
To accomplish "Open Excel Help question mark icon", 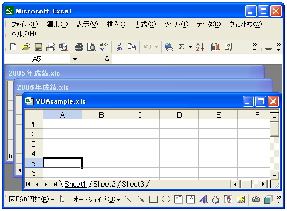I will click(x=229, y=47).
